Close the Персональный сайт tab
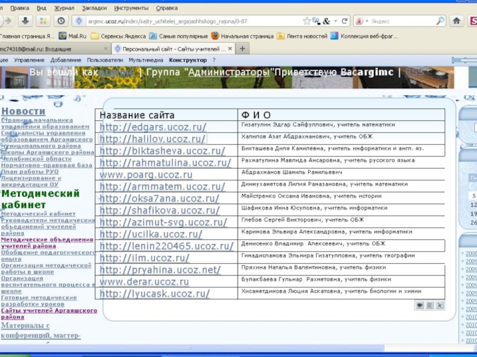477x357 pixels. tap(230, 49)
